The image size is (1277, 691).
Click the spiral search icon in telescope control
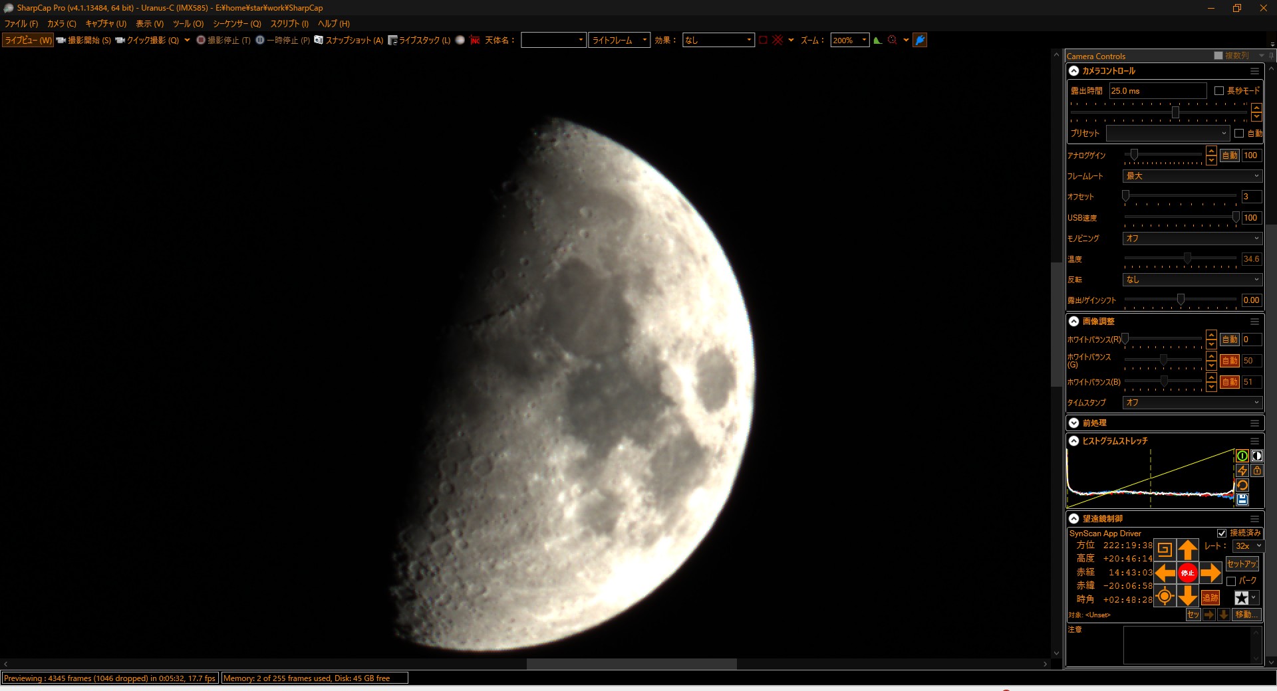(1165, 549)
